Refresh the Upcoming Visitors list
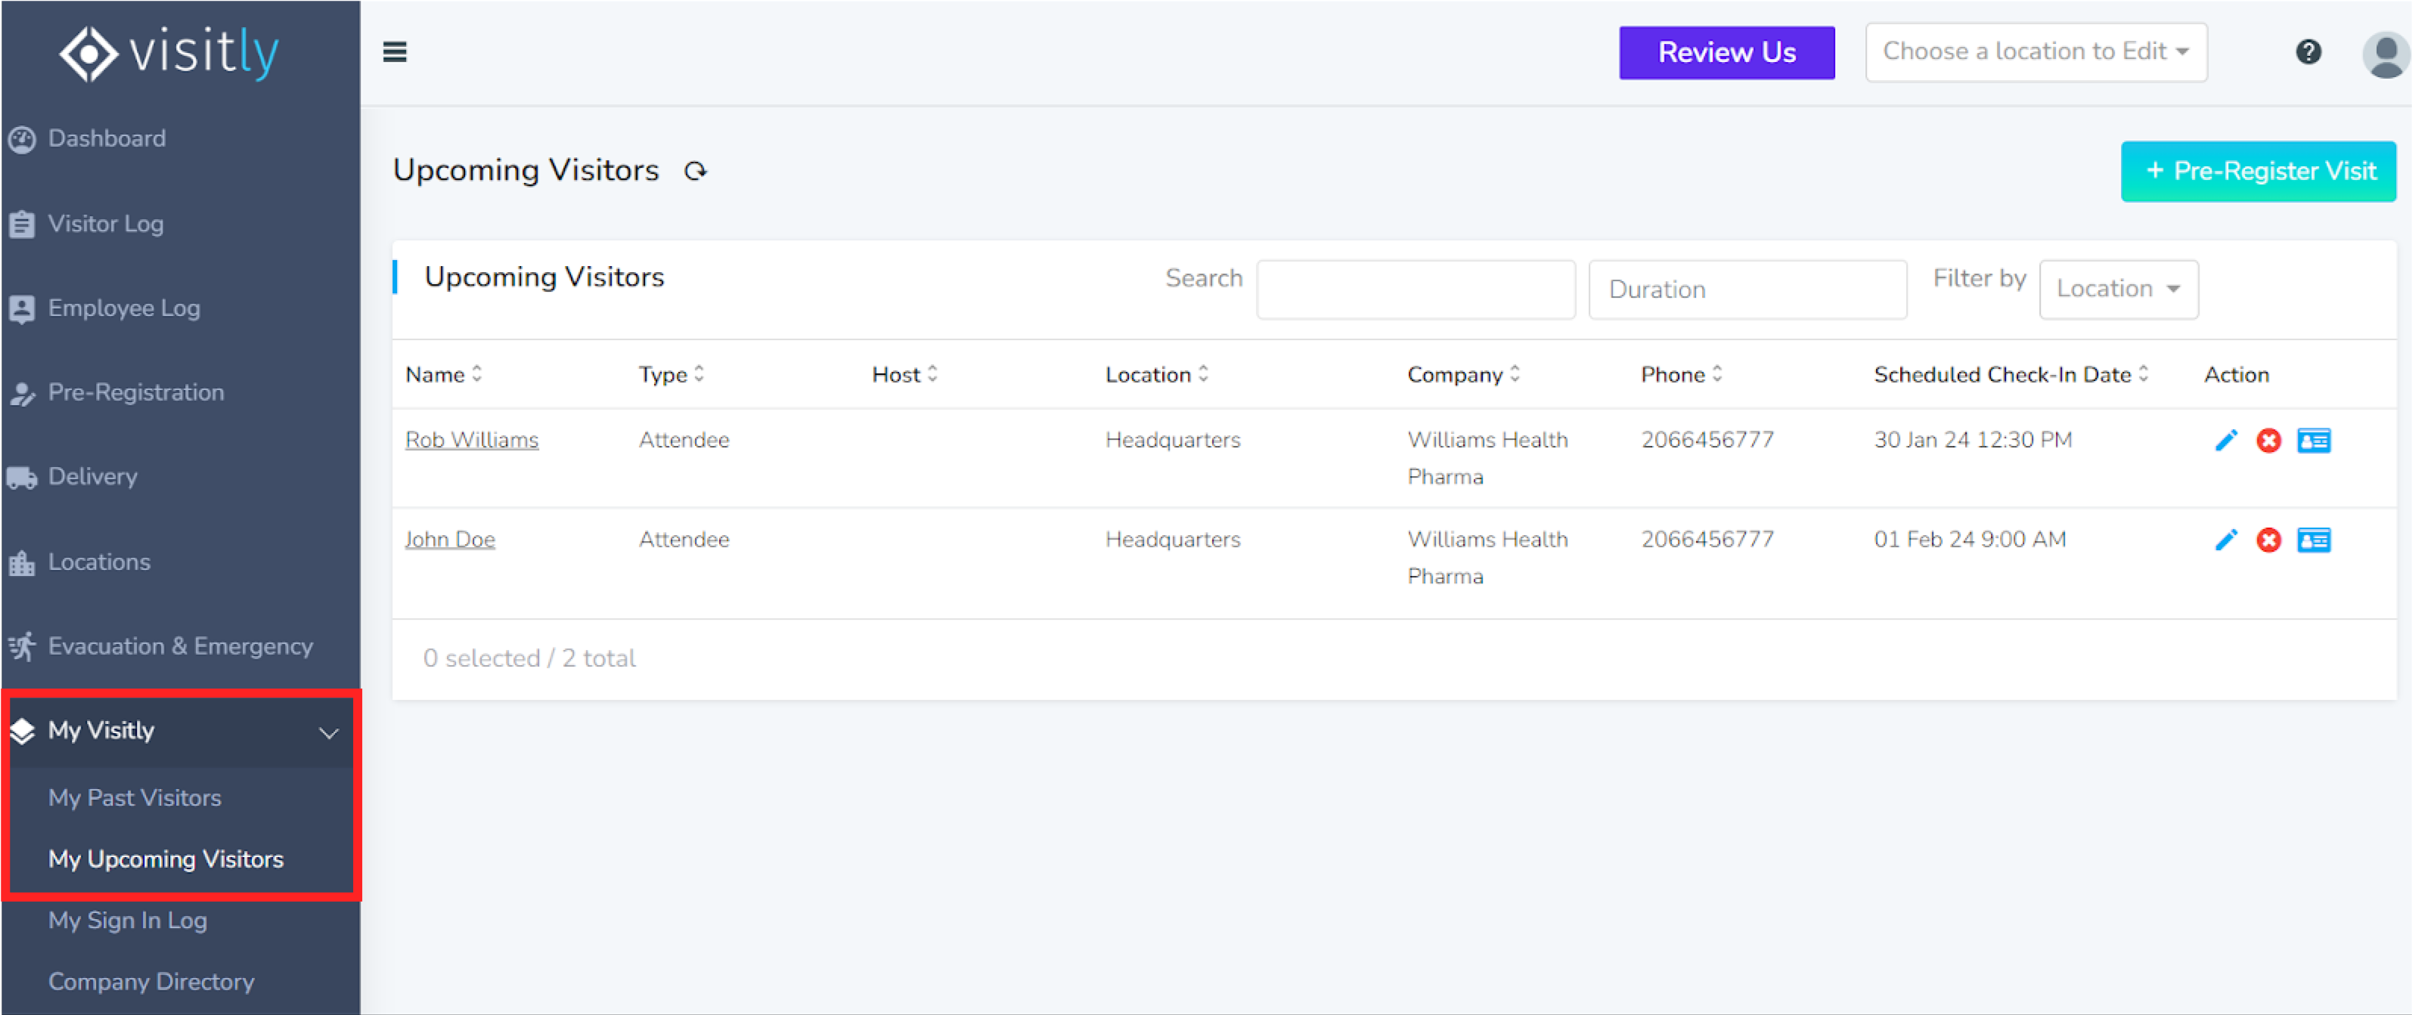 coord(695,172)
